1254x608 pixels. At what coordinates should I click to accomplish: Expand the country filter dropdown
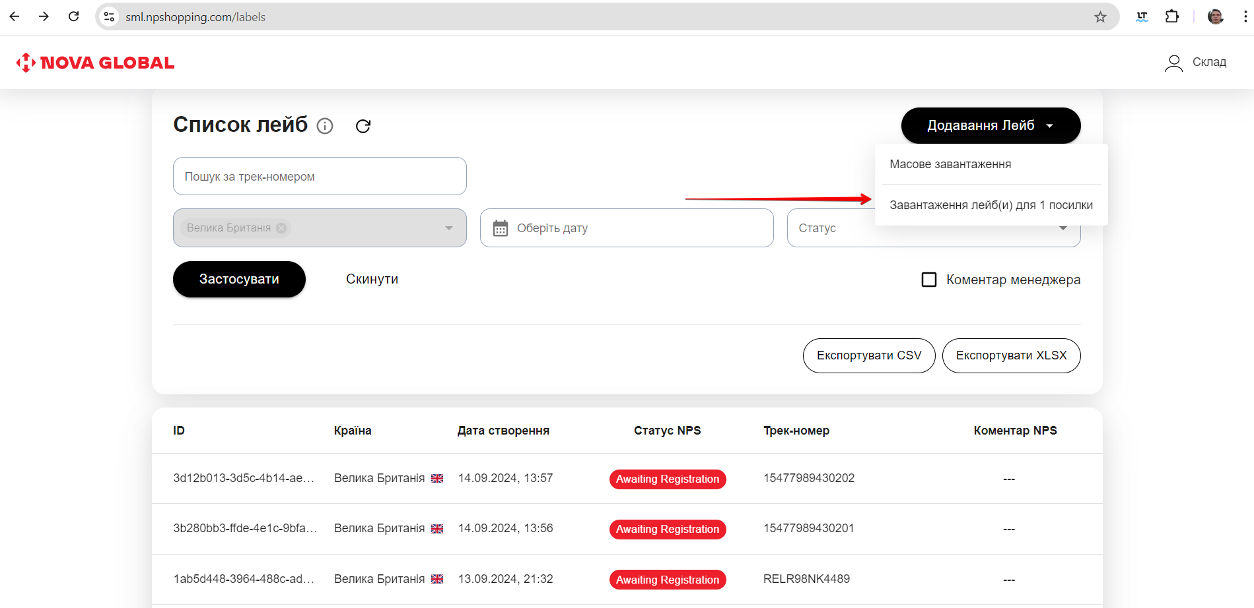click(449, 228)
